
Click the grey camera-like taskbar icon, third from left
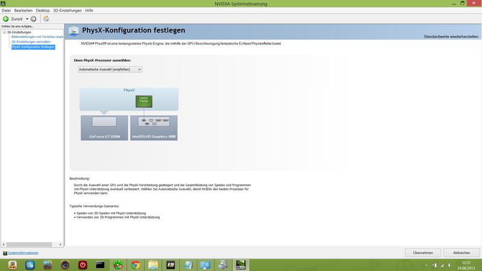point(48,265)
